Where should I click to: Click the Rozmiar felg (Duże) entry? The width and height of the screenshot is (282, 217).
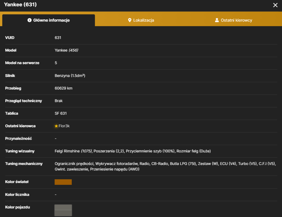[193, 151]
